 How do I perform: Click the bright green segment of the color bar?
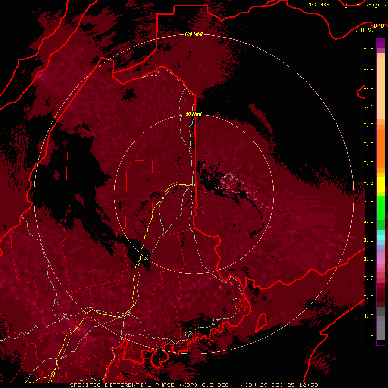point(381,208)
